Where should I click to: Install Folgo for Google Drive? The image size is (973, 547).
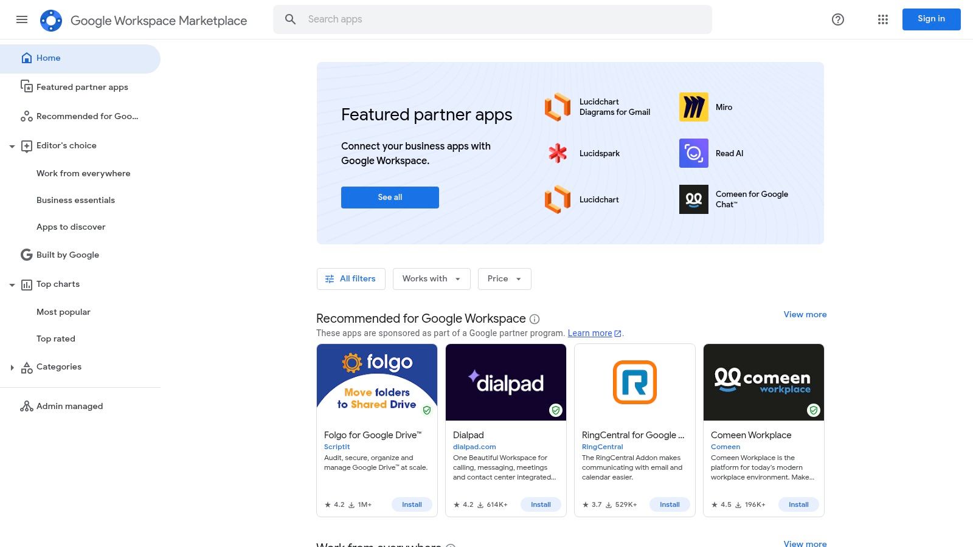(x=412, y=504)
